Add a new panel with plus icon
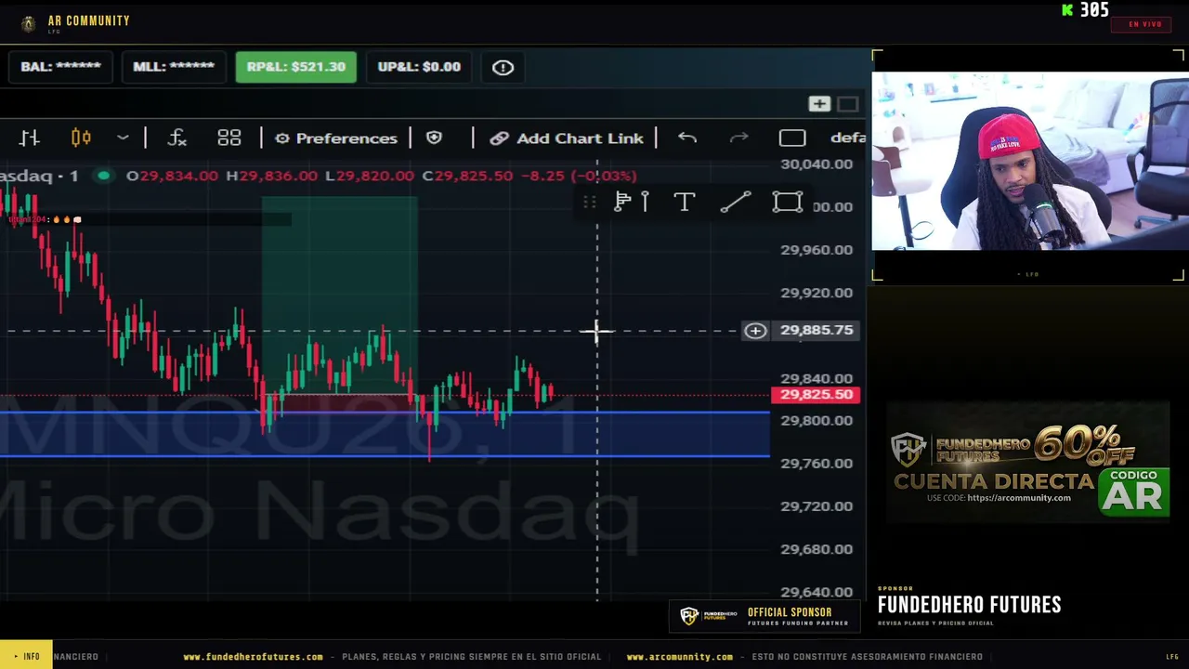Viewport: 1189px width, 669px height. [x=819, y=104]
